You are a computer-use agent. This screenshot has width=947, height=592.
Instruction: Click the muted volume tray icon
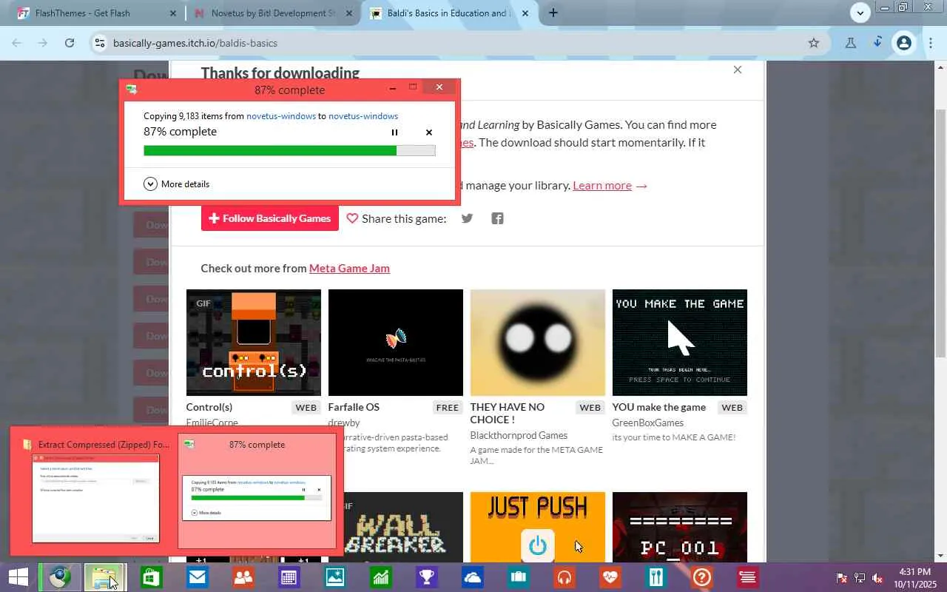point(877,578)
